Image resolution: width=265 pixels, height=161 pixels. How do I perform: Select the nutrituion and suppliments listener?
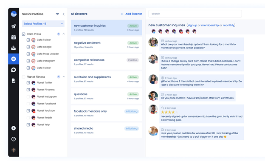pos(107,79)
